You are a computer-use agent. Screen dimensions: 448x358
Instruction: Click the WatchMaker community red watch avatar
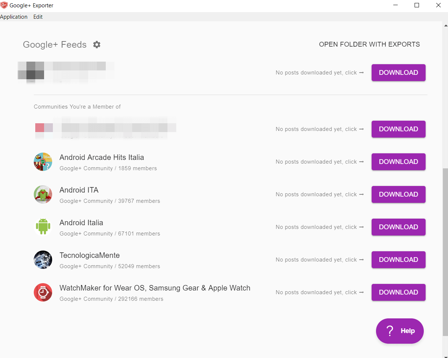(x=43, y=292)
